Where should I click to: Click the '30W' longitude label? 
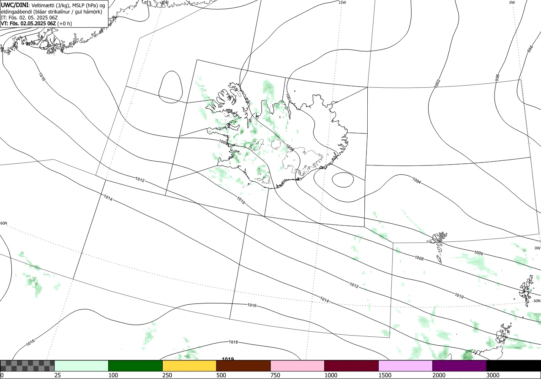coord(164,3)
